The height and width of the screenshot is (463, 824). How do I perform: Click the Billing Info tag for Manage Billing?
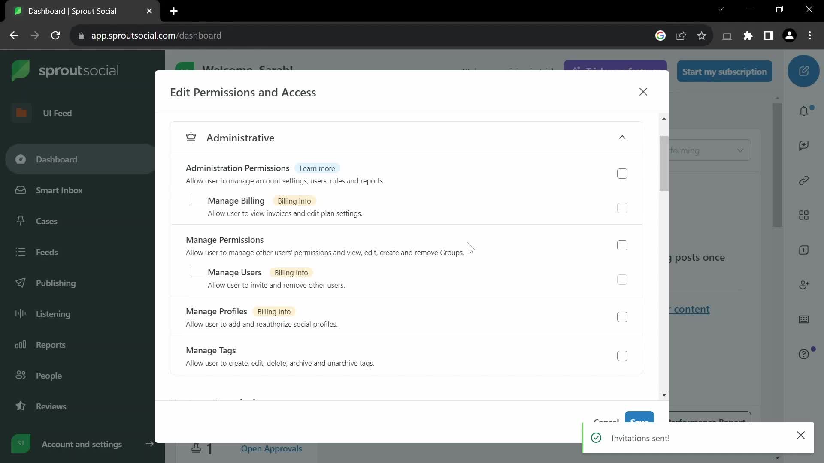[294, 201]
